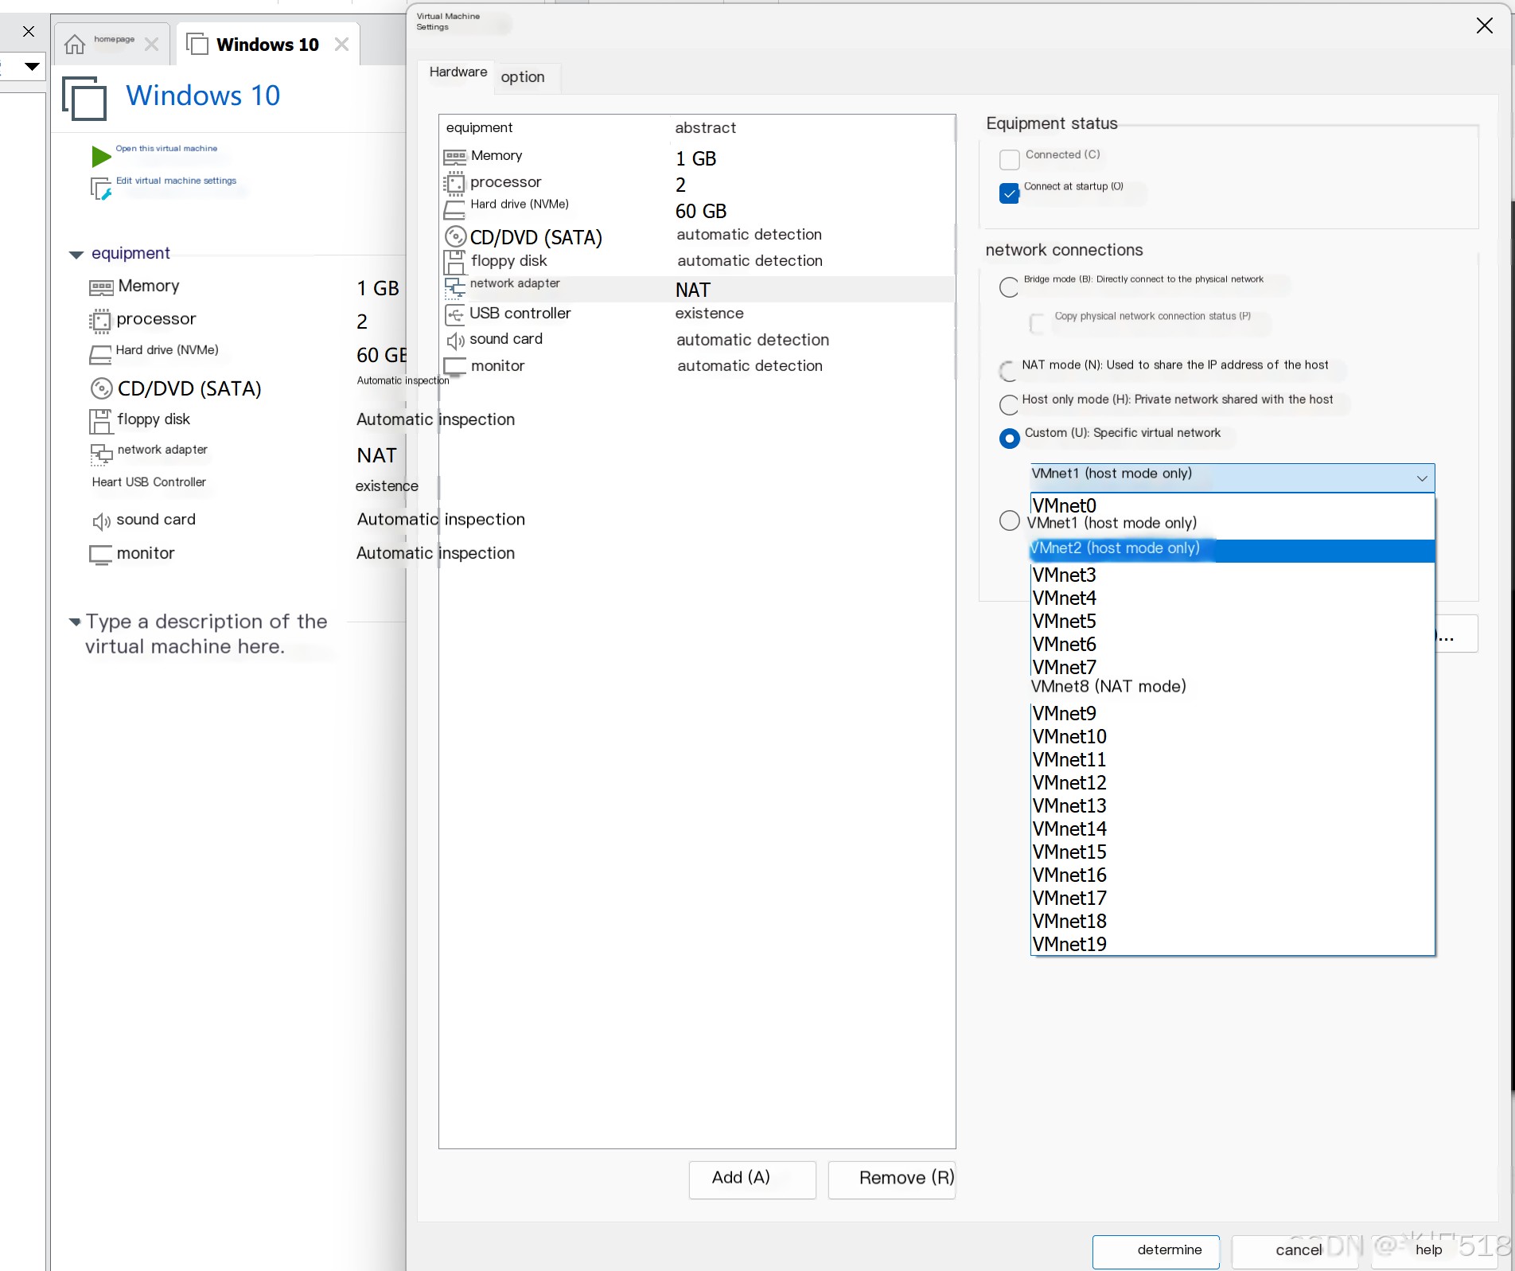Click the cancel button

tap(1295, 1252)
